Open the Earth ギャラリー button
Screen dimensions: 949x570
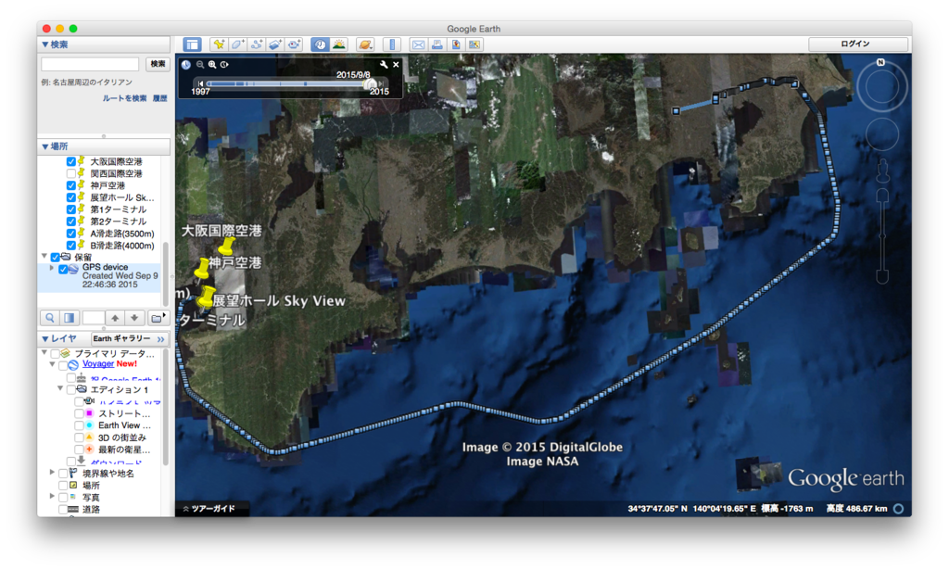coord(130,339)
